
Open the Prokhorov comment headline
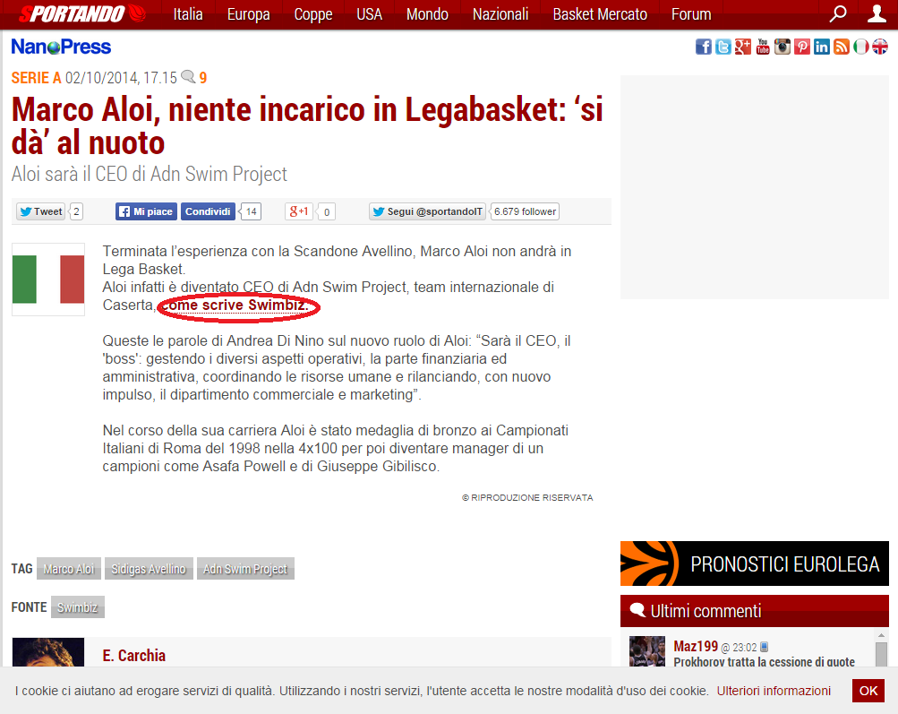point(764,661)
